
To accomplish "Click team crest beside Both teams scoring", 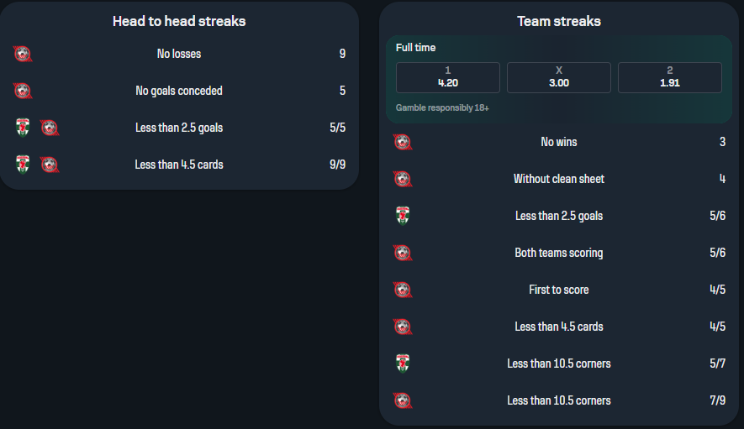I will pyautogui.click(x=403, y=253).
